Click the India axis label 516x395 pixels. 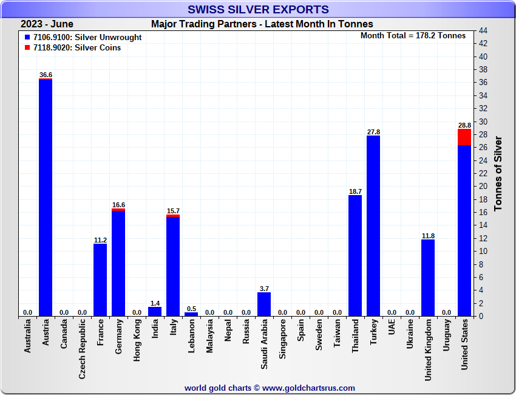[x=155, y=328]
